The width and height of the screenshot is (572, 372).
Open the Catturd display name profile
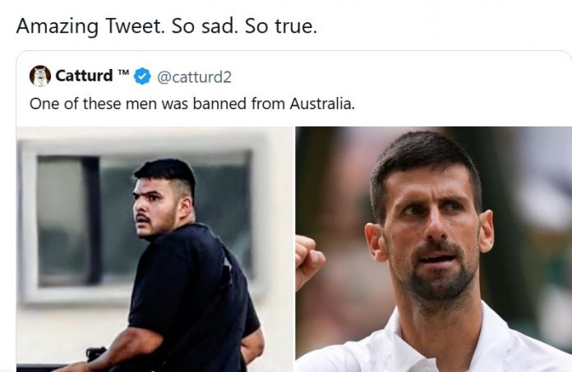(84, 76)
